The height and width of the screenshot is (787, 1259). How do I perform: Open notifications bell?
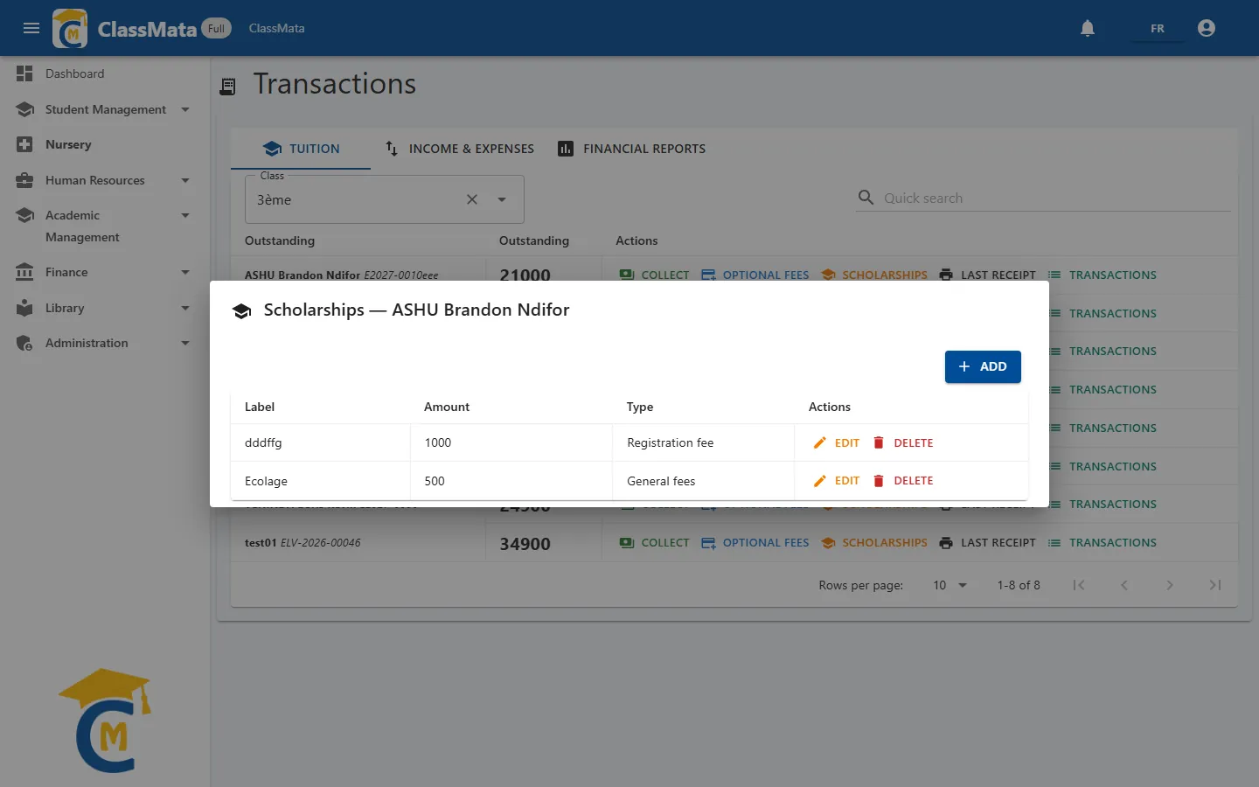coord(1088,28)
